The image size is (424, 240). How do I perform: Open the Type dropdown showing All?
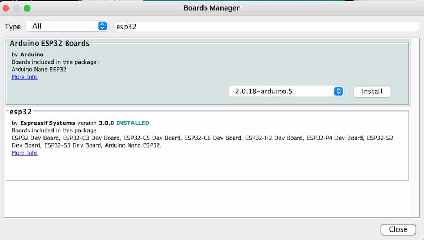67,26
